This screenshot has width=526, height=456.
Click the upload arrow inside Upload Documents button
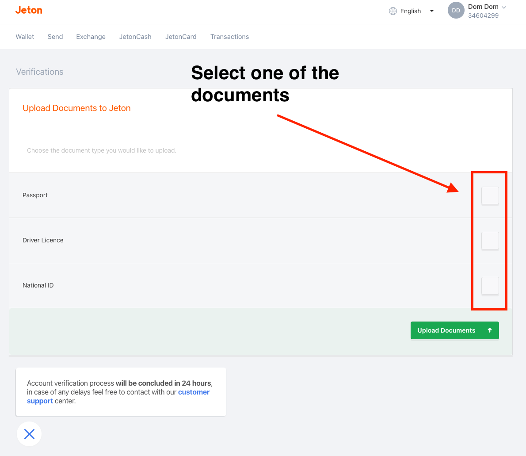pyautogui.click(x=489, y=330)
